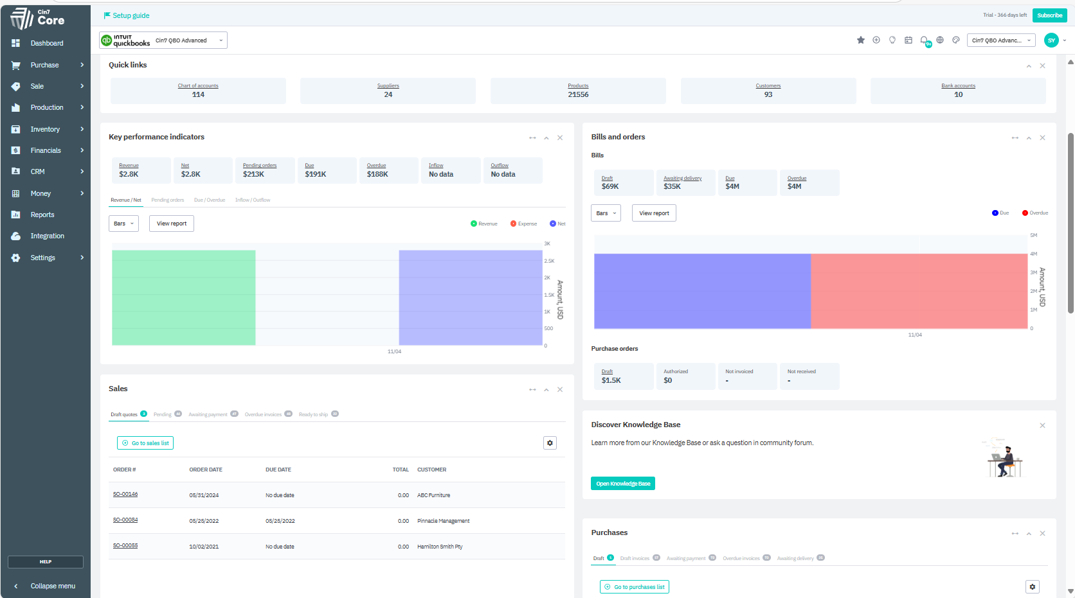1075x598 pixels.
Task: Collapse the Sales widget
Action: pos(546,389)
